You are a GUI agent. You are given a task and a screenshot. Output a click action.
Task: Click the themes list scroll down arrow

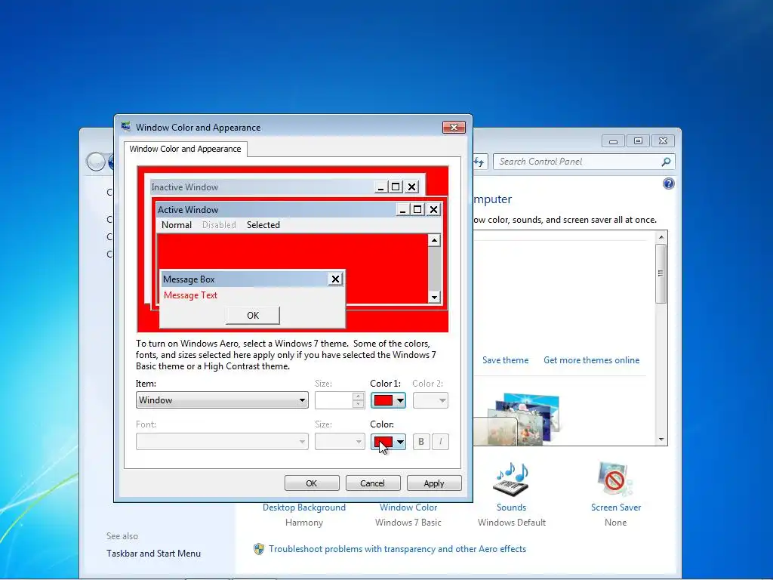coord(661,440)
